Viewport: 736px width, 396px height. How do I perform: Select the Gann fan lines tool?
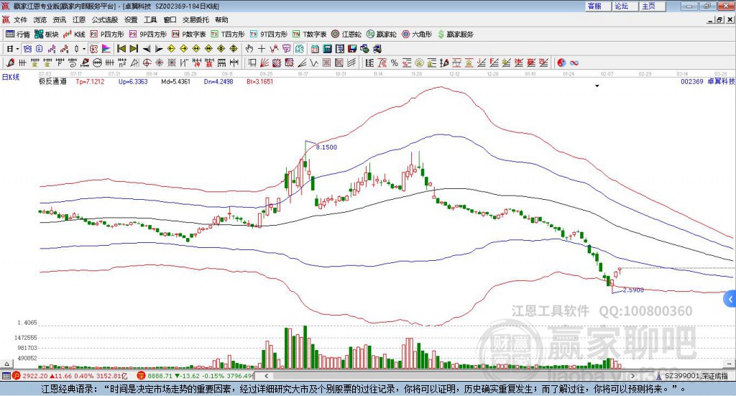[x=263, y=63]
